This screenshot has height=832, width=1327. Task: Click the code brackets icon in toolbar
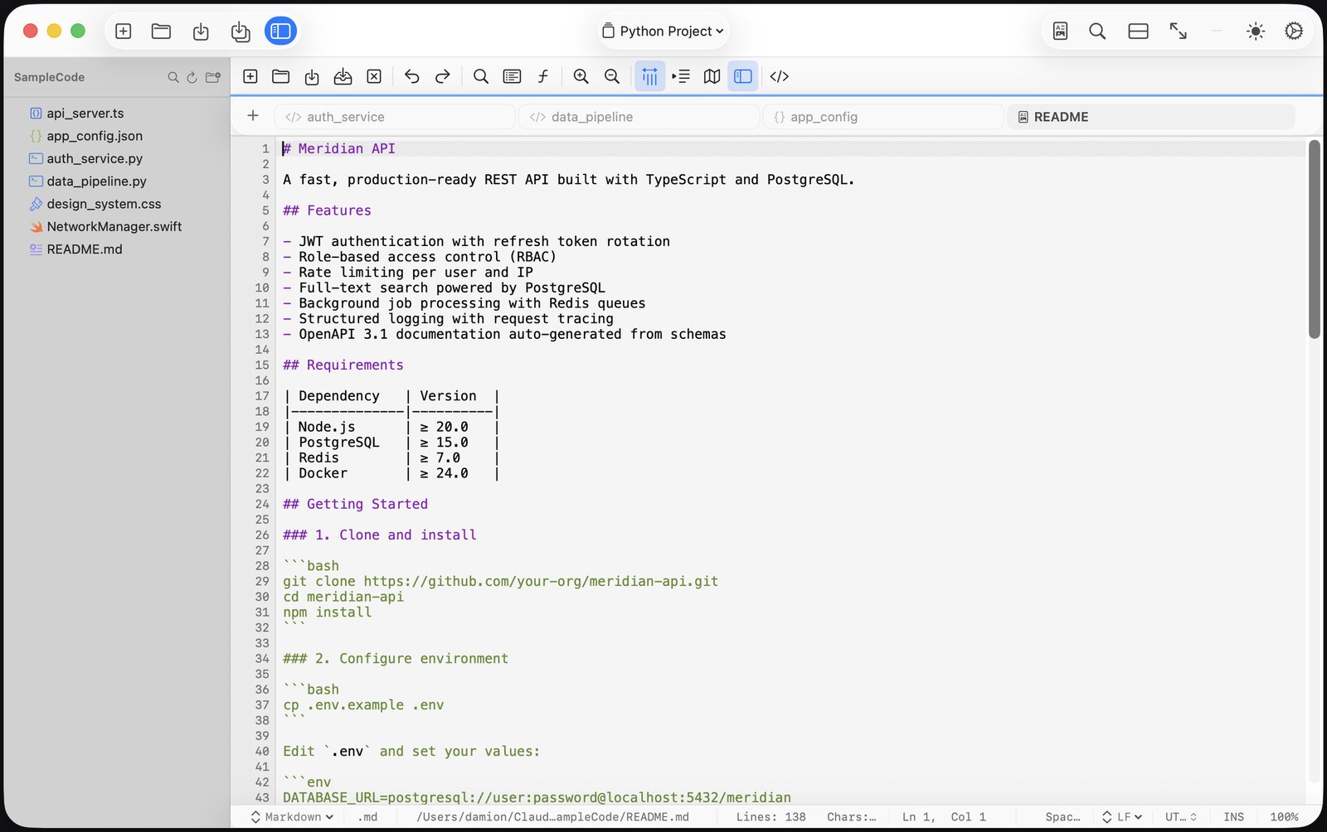tap(779, 76)
